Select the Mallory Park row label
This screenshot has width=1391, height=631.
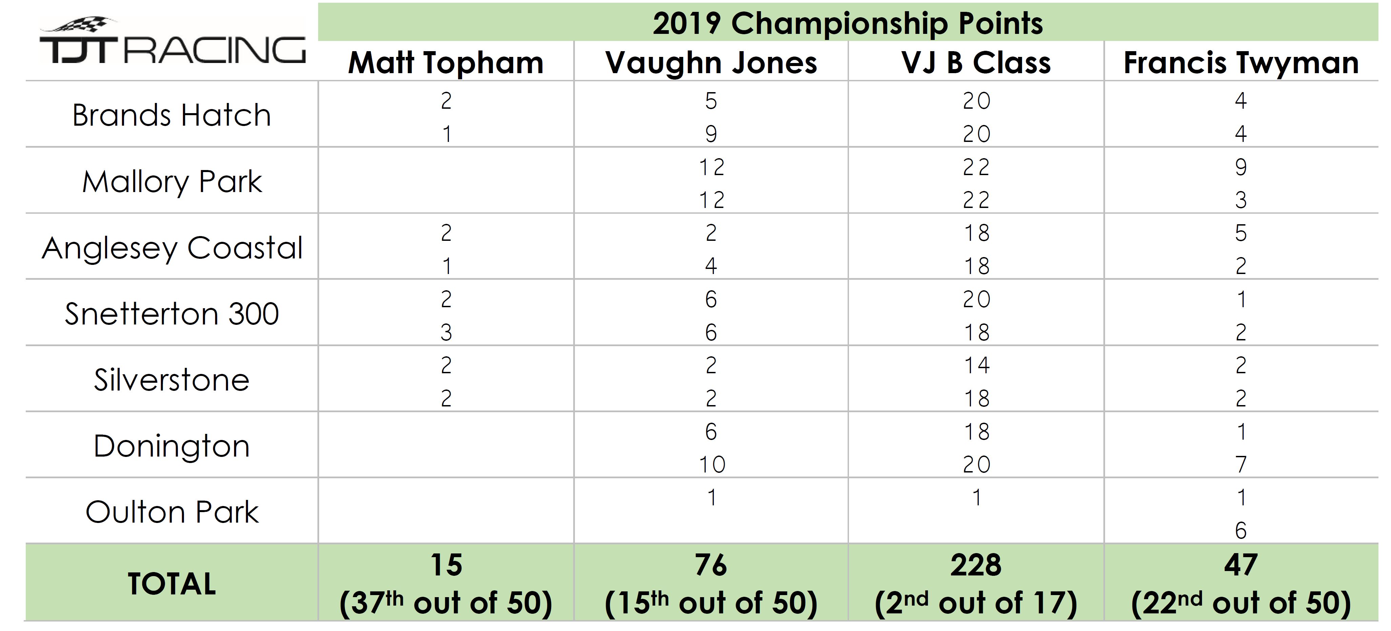[172, 181]
